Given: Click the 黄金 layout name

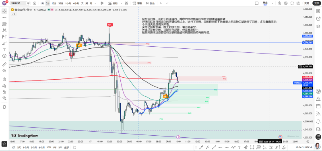Looking at the screenshot, I should point(265,3).
